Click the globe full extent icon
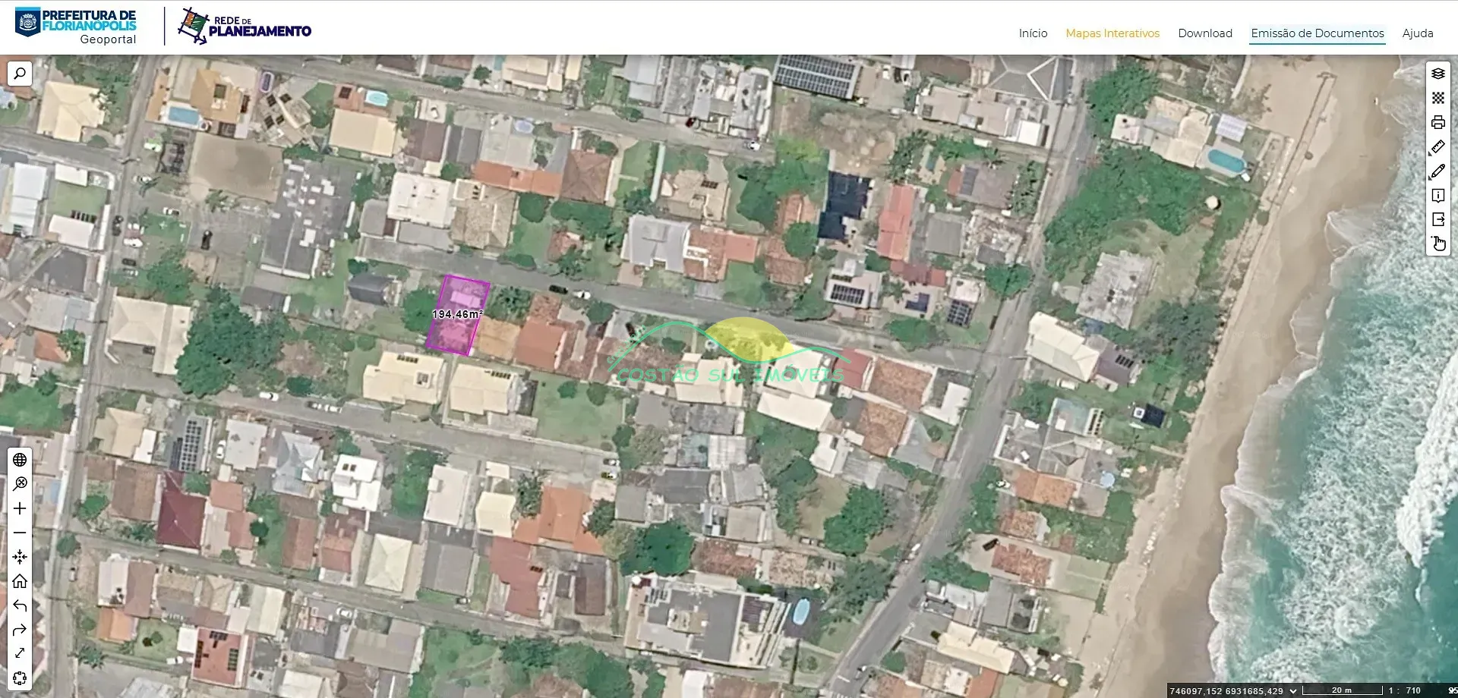Image resolution: width=1458 pixels, height=698 pixels. 20,460
